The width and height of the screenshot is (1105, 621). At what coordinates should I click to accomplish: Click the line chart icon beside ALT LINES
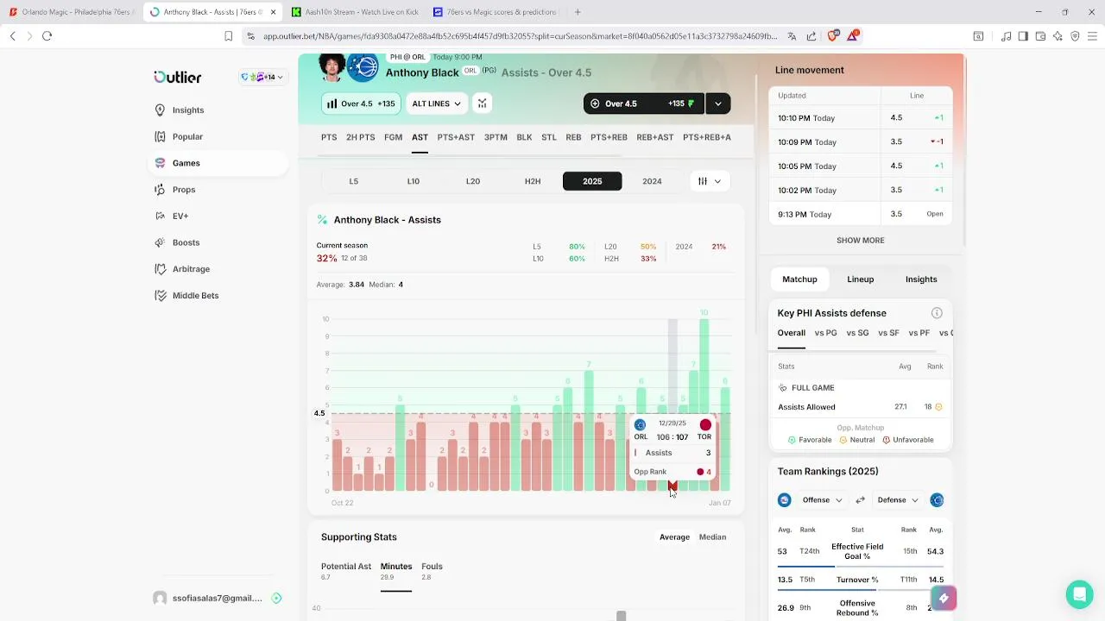click(x=482, y=103)
